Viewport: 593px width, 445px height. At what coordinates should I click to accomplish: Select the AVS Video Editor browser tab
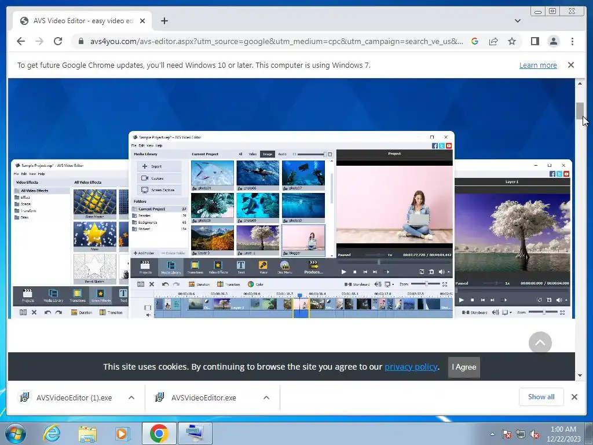click(x=82, y=21)
